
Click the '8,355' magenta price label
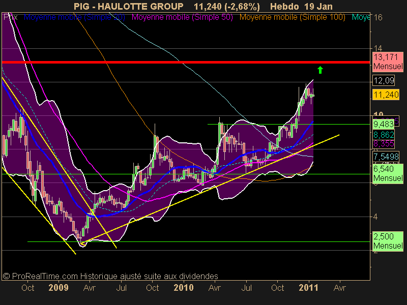pos(384,143)
